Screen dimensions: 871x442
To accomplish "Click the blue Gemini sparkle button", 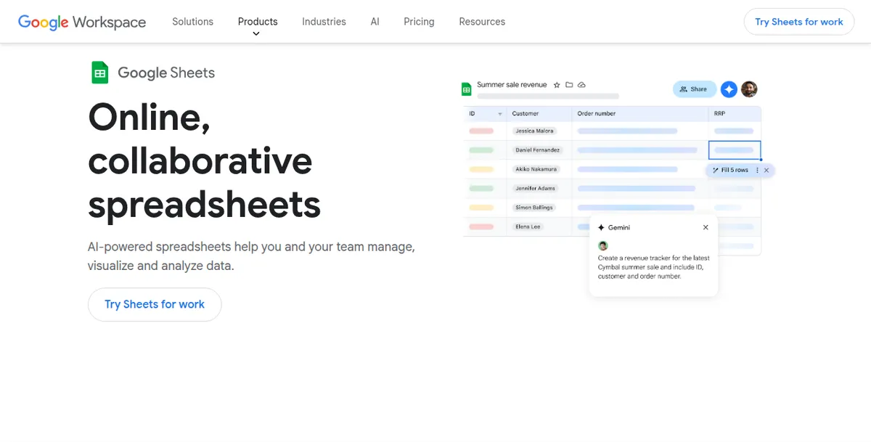I will tap(729, 89).
